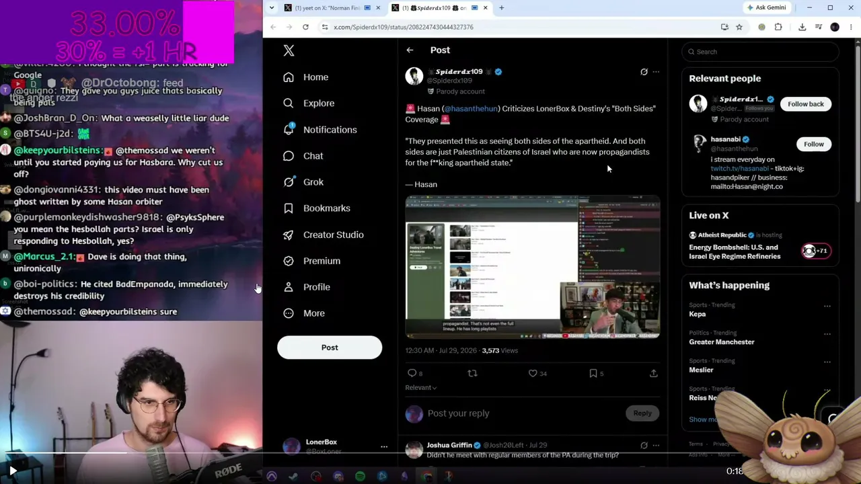Screen dimensions: 861x484
Task: Open more options on Joshua Griffin reply
Action: 656,445
